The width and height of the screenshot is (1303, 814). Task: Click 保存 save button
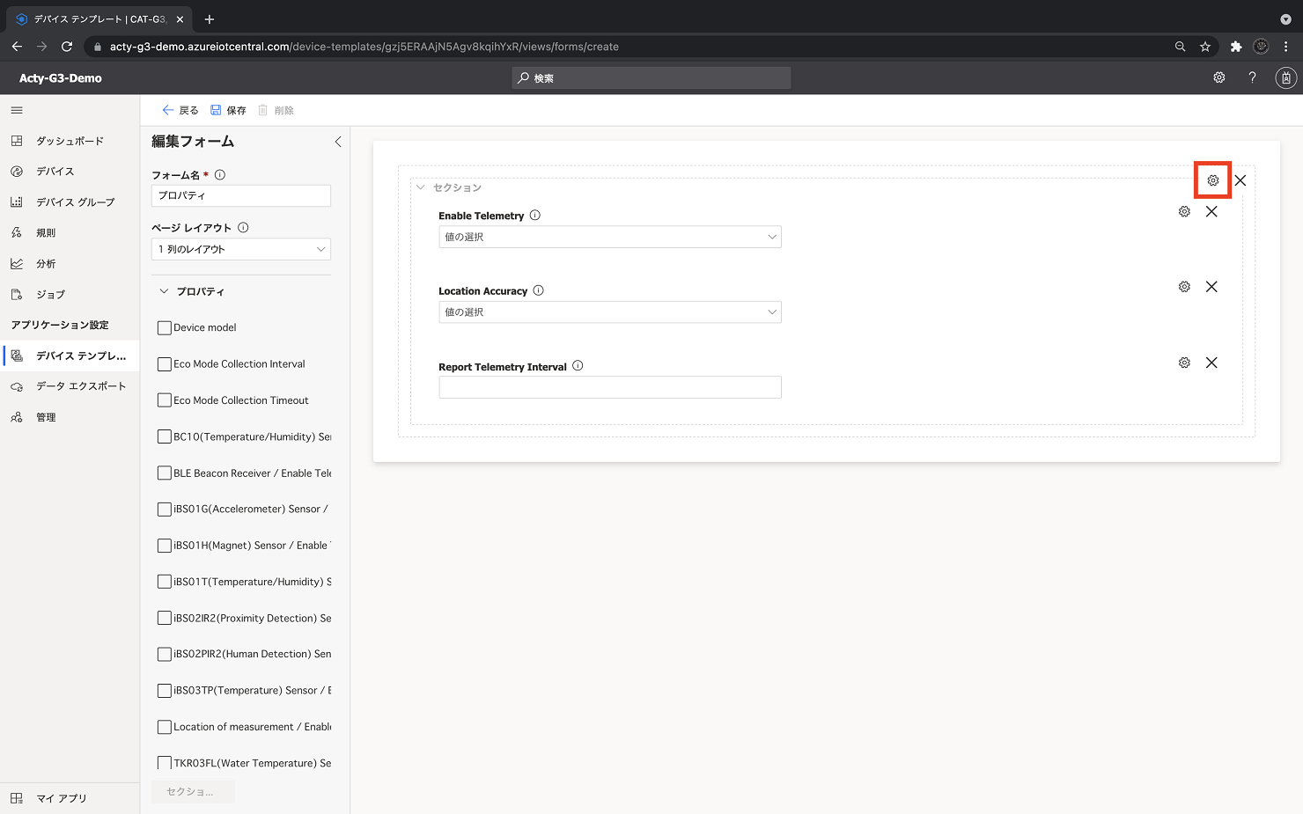point(228,110)
